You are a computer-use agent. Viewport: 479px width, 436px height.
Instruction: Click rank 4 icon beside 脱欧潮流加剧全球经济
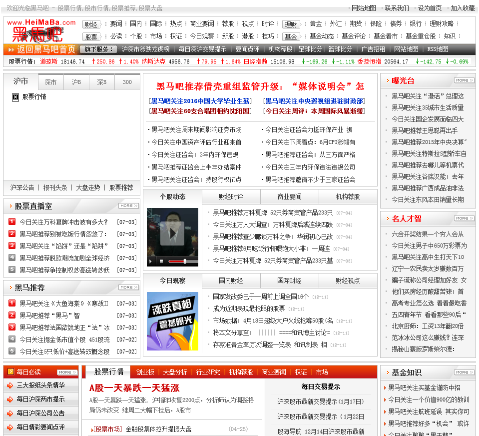[x=12, y=257]
